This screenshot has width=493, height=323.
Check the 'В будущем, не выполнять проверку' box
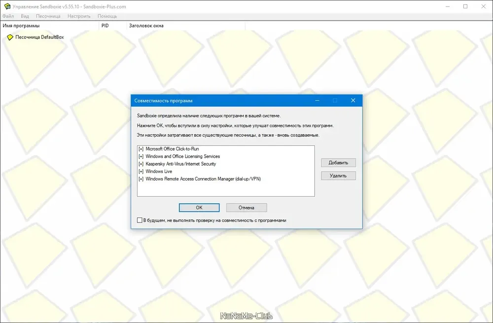click(x=140, y=220)
